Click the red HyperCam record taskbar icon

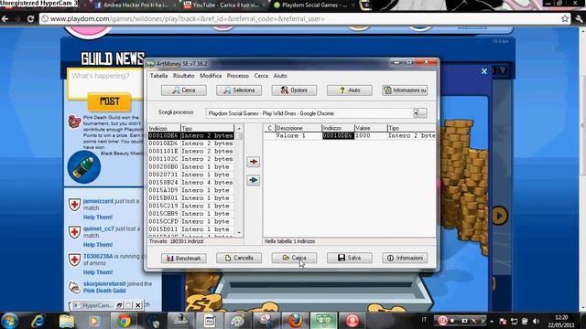[x=352, y=321]
